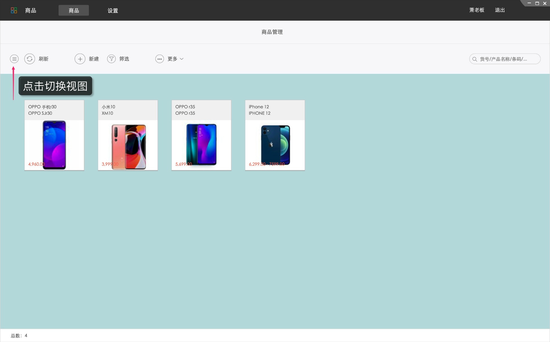Expand the 更多 dropdown chevron

point(182,59)
